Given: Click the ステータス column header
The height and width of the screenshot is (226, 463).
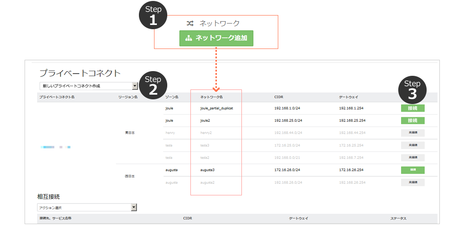Looking at the screenshot, I should coord(398,218).
